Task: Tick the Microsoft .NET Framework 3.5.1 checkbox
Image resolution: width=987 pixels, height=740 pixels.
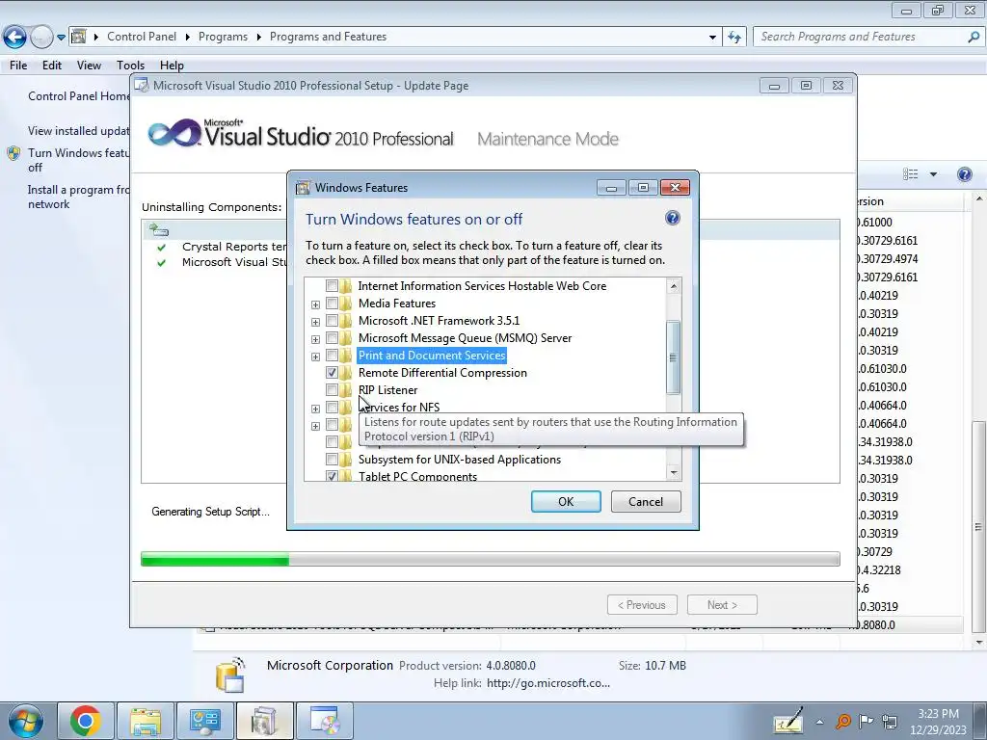Action: click(x=332, y=320)
